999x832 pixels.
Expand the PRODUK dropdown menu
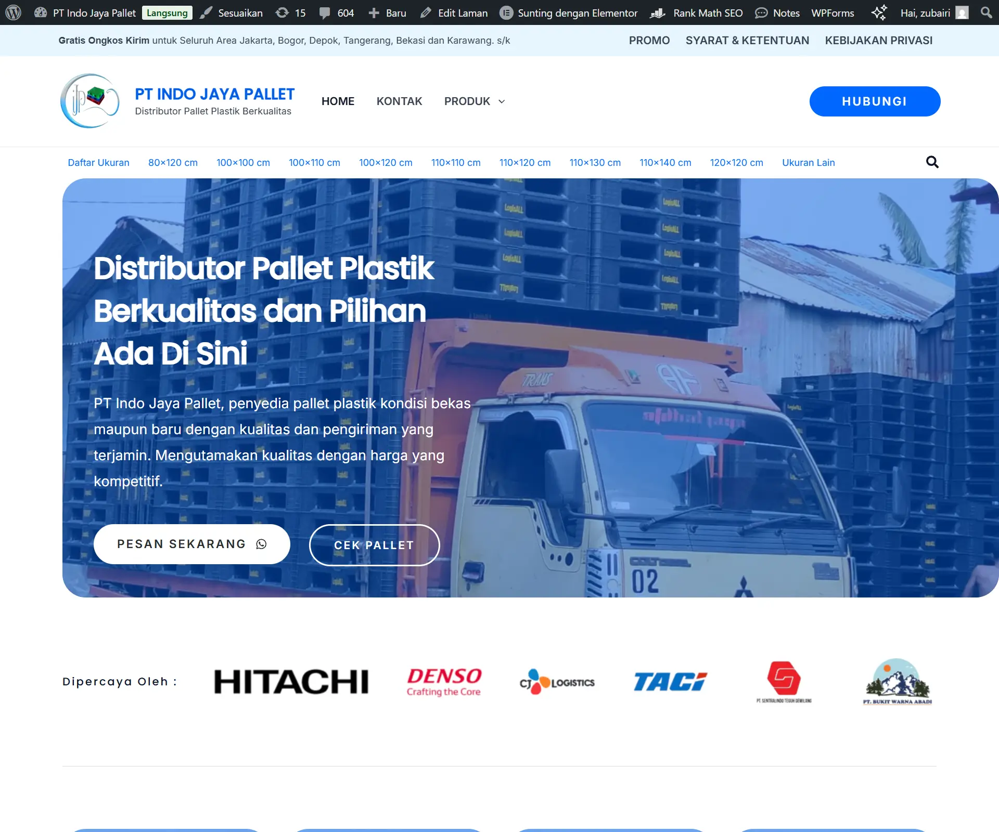(x=474, y=101)
